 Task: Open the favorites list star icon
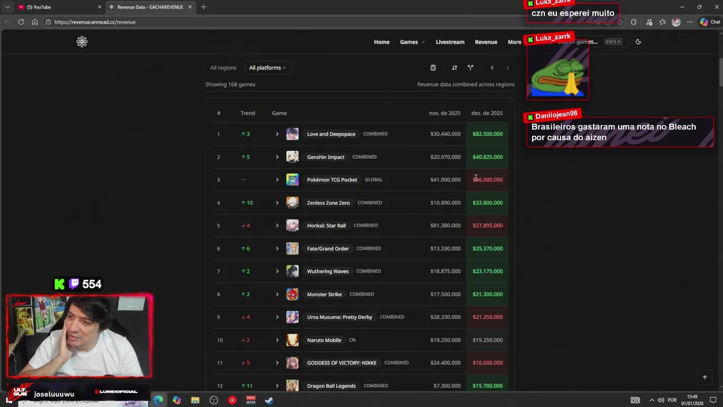663,22
